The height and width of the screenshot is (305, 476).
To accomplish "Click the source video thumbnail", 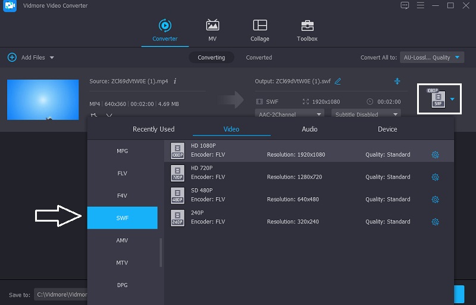I will [43, 99].
